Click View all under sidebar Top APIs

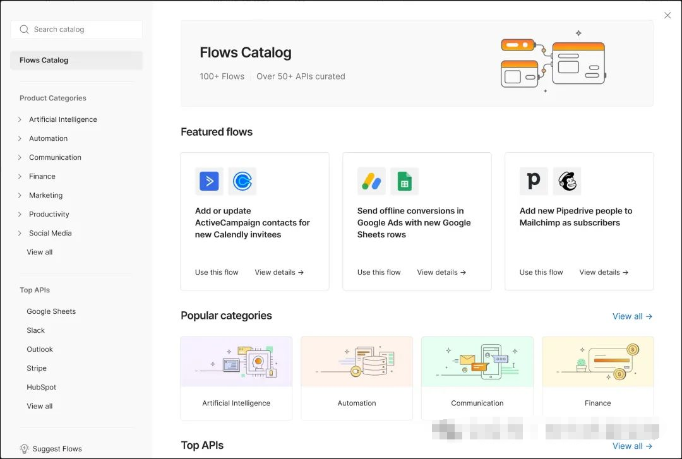pyautogui.click(x=40, y=406)
